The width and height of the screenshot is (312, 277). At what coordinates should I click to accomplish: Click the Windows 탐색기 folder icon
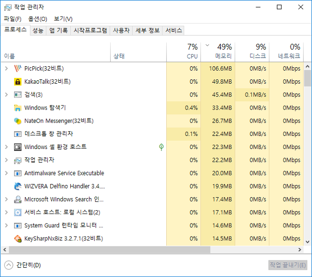(x=18, y=108)
